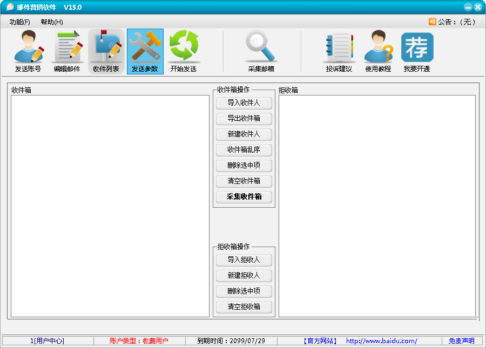Open the 发送账号 sender account icon

28,51
